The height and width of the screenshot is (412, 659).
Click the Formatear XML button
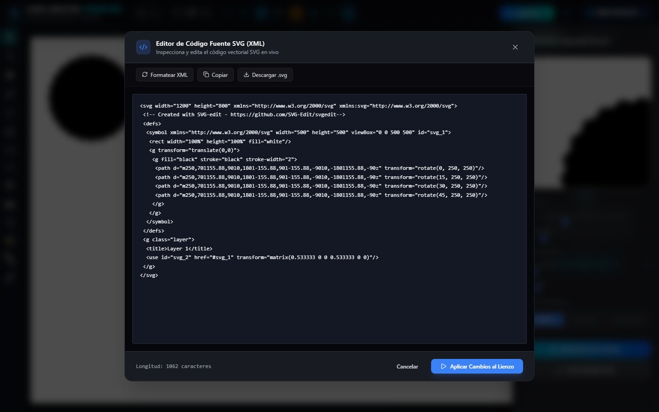pos(165,75)
